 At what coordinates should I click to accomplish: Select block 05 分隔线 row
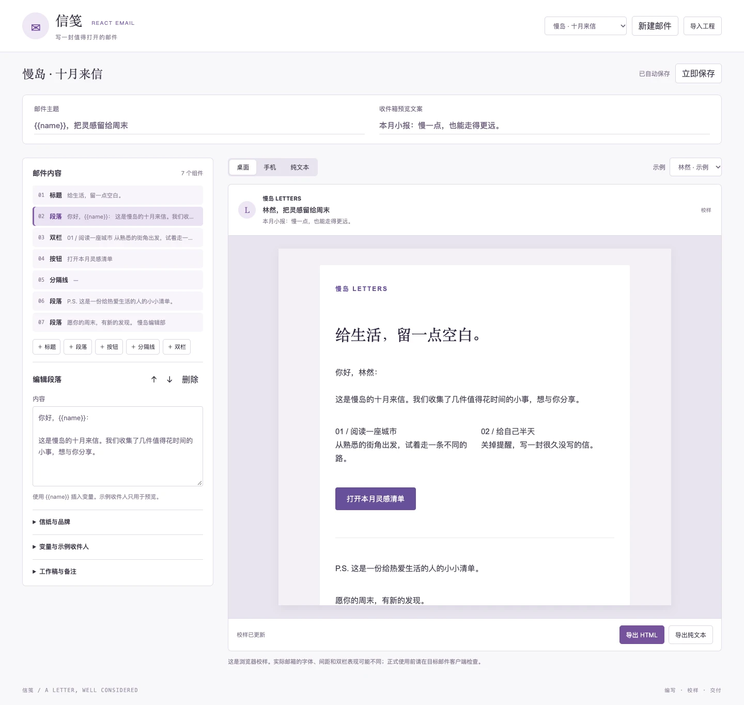118,280
